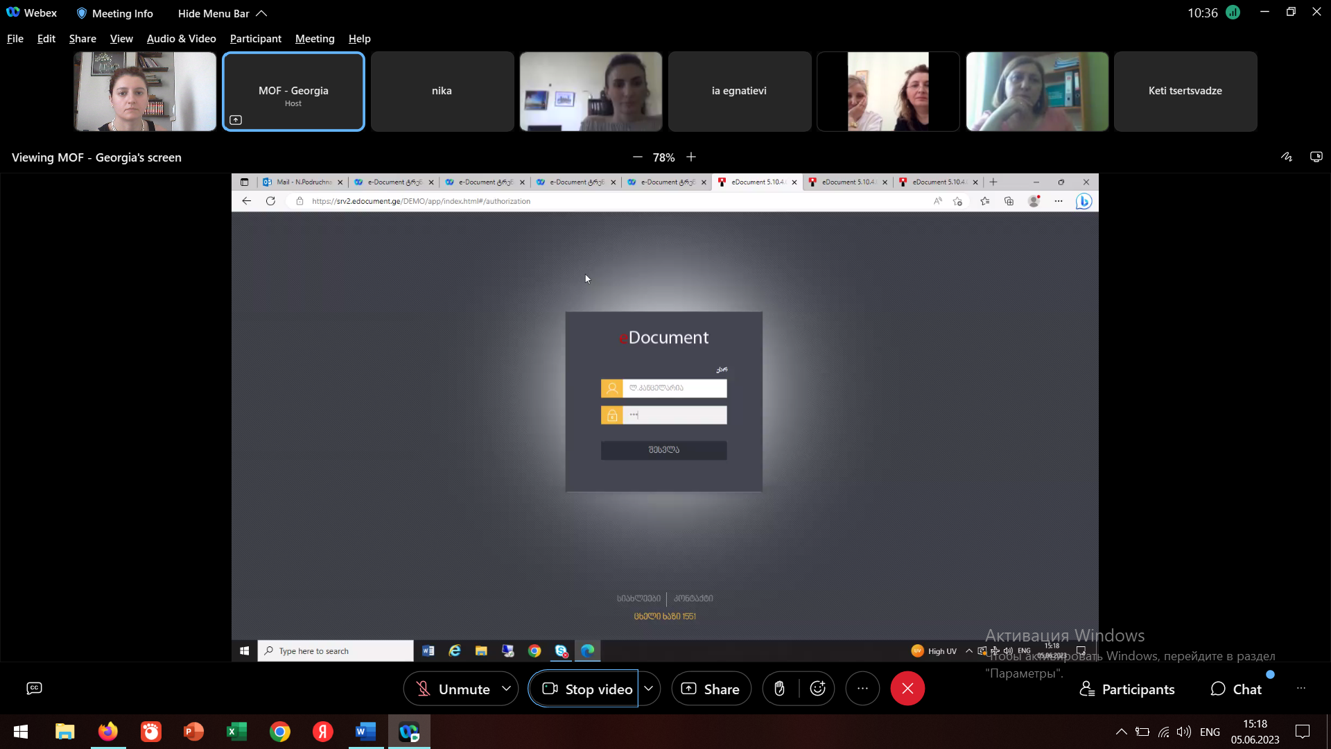Expand the Unmute button dropdown arrow
This screenshot has width=1331, height=749.
pyautogui.click(x=507, y=689)
